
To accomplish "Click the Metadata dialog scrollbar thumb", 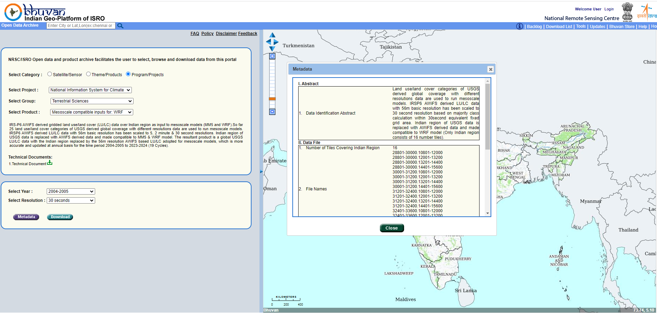I will 487,116.
